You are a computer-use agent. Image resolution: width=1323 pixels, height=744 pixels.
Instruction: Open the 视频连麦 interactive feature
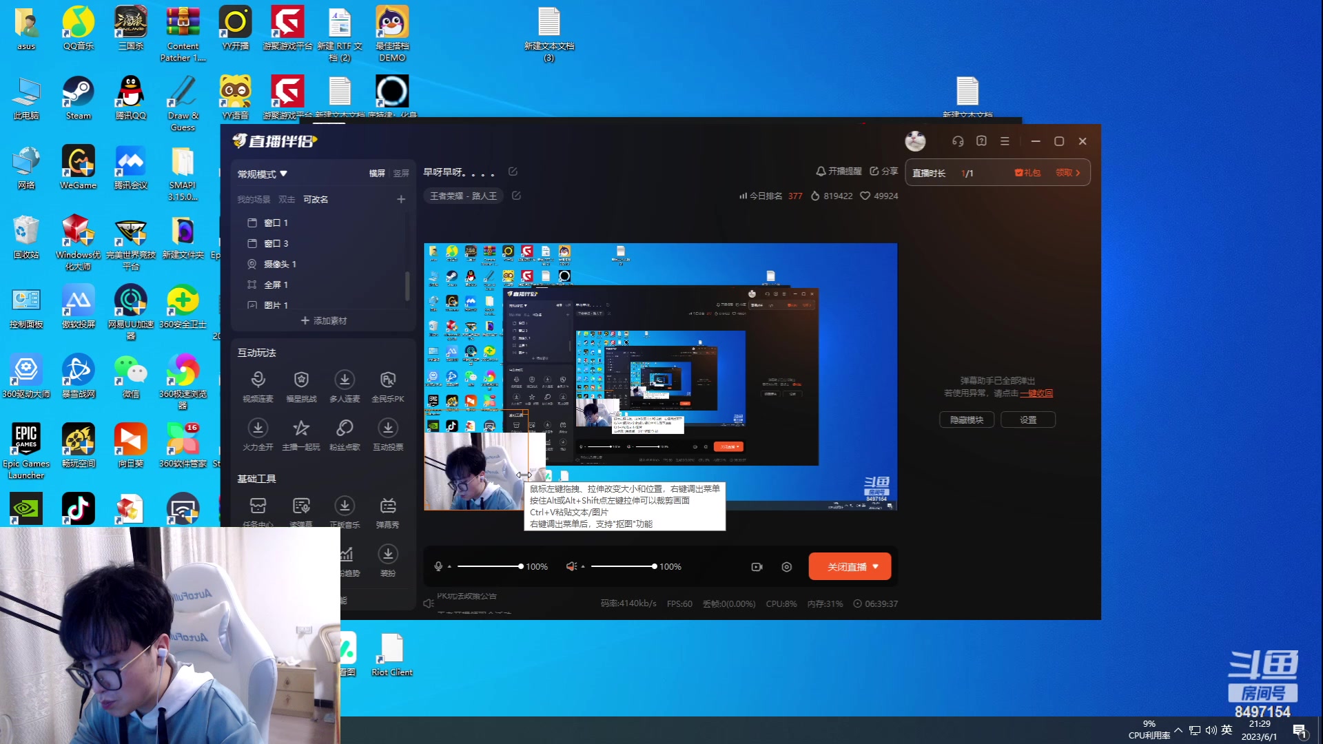pos(258,380)
